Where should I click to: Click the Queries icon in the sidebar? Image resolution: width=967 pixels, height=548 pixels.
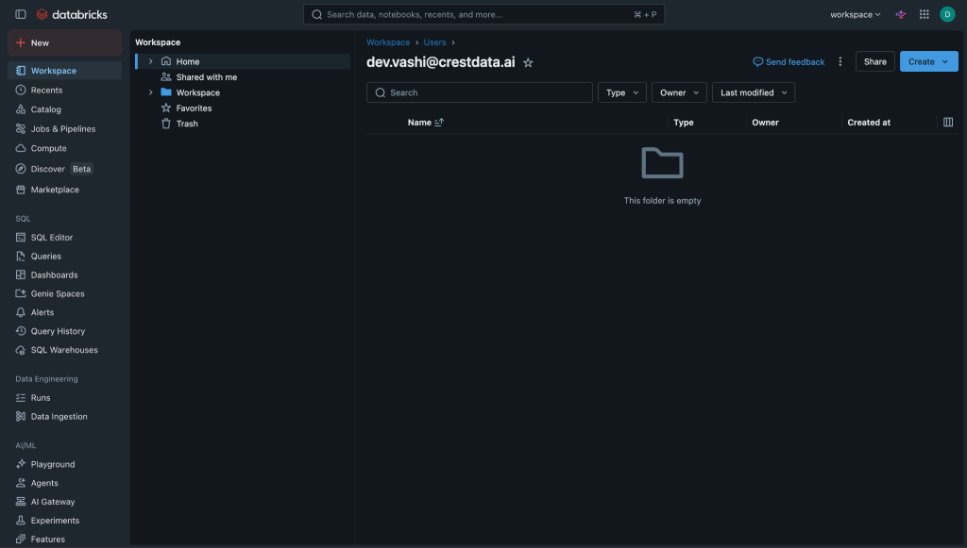21,257
